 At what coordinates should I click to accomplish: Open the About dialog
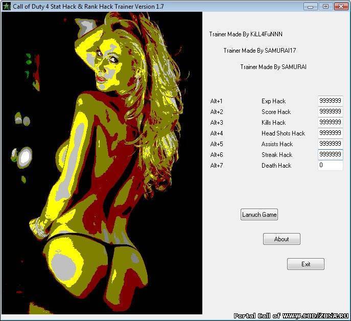[x=282, y=239]
